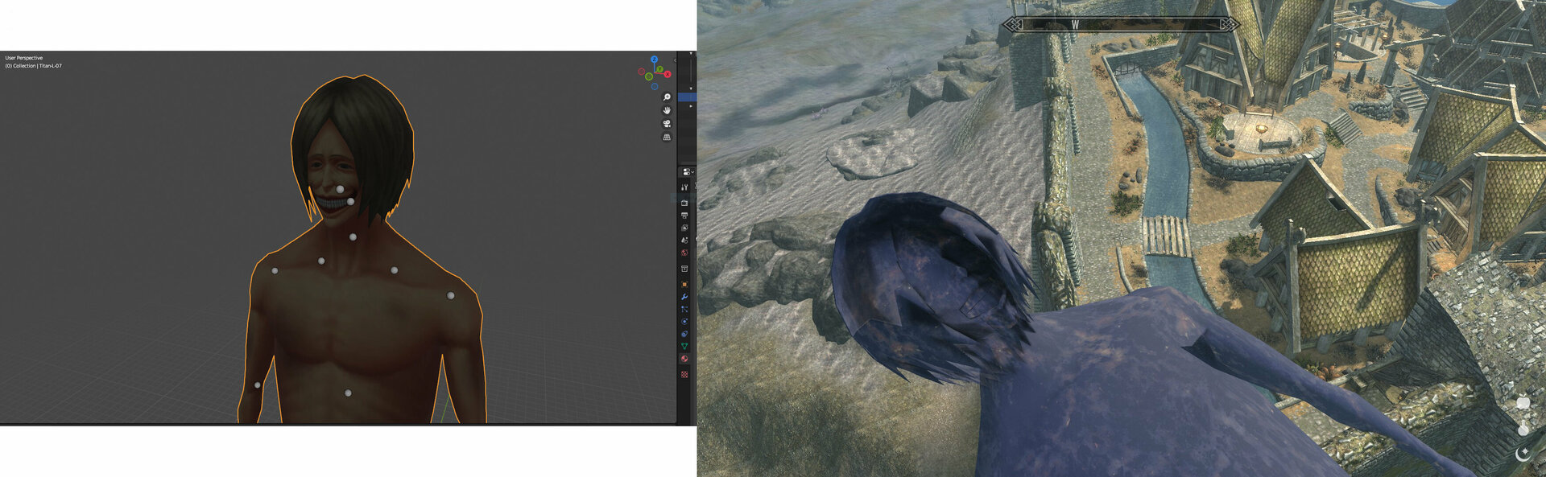
Task: Click the '(0) Collection | Titan-L-07' text
Action: click(33, 66)
